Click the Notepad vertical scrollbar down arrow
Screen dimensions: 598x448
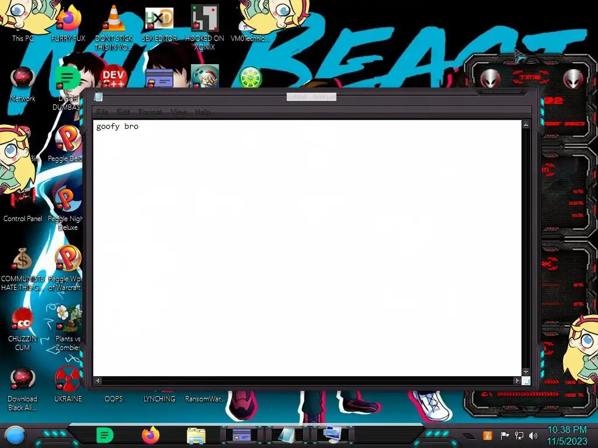[x=526, y=372]
